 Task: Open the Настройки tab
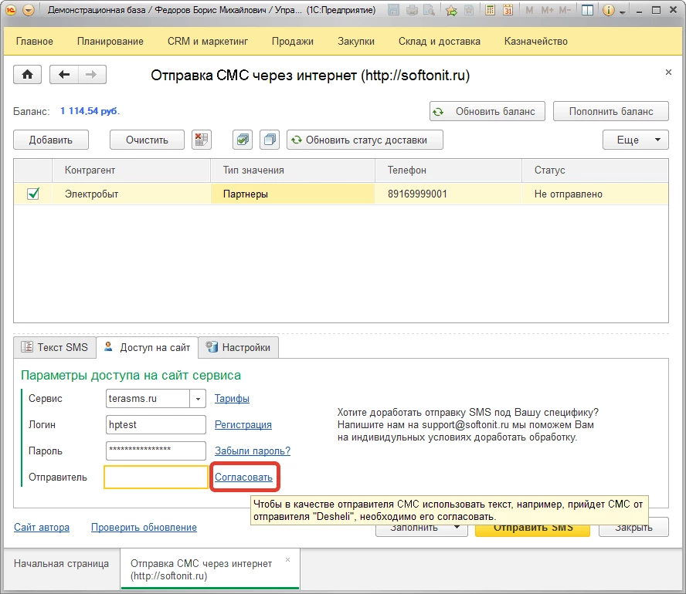[239, 347]
